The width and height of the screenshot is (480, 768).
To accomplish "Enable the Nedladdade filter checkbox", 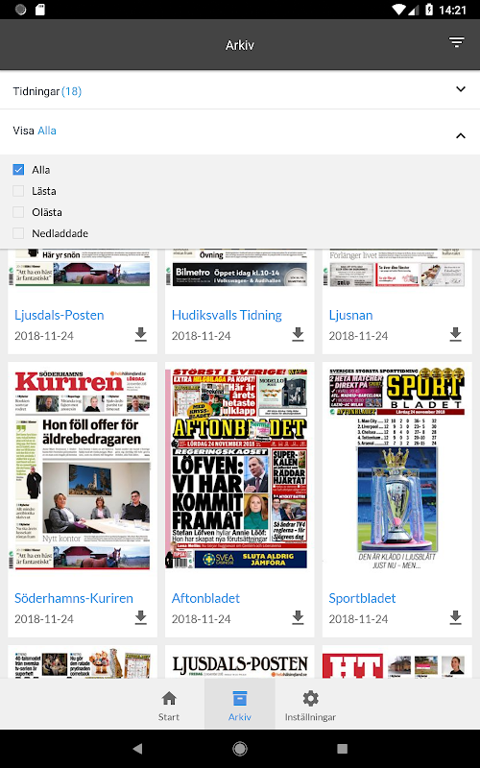I will [x=18, y=233].
